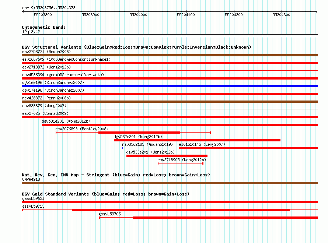
Task: Open the nsv428372 (Perry2008b) variant
Action: [46, 98]
